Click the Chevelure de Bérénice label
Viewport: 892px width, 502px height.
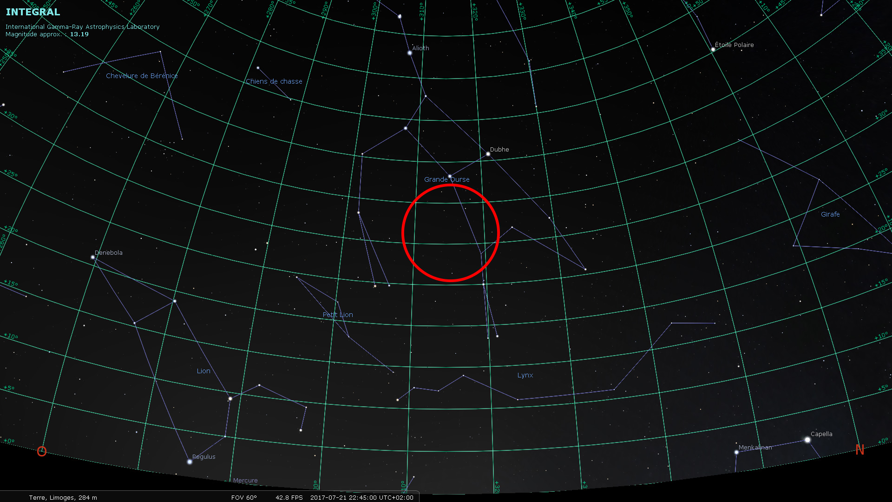pos(142,76)
